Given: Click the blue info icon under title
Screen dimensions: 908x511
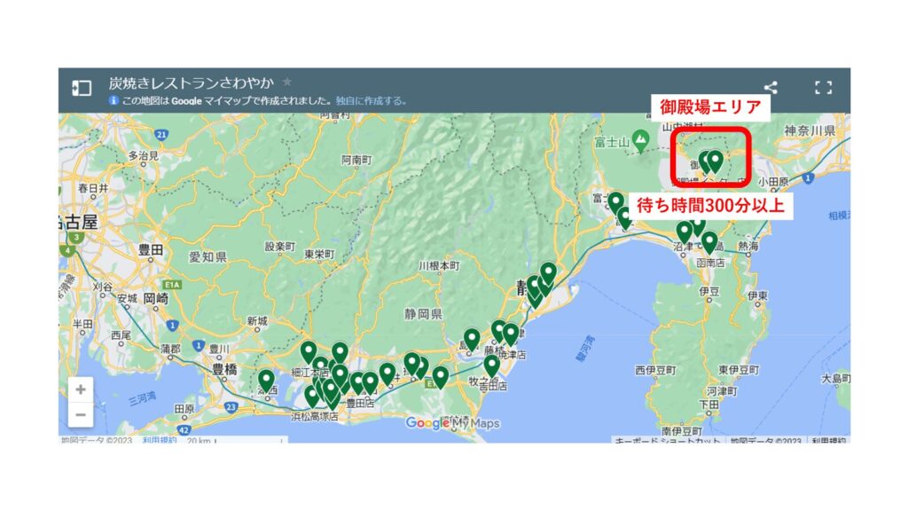Looking at the screenshot, I should [113, 101].
